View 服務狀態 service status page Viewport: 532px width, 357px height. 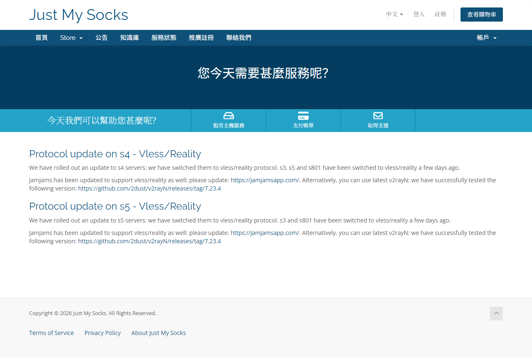(164, 38)
